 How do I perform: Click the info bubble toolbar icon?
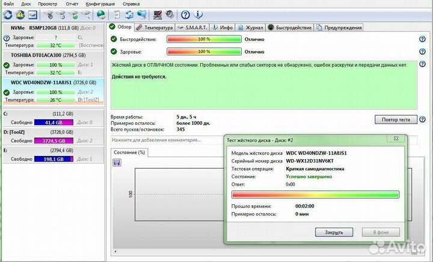coord(198,14)
